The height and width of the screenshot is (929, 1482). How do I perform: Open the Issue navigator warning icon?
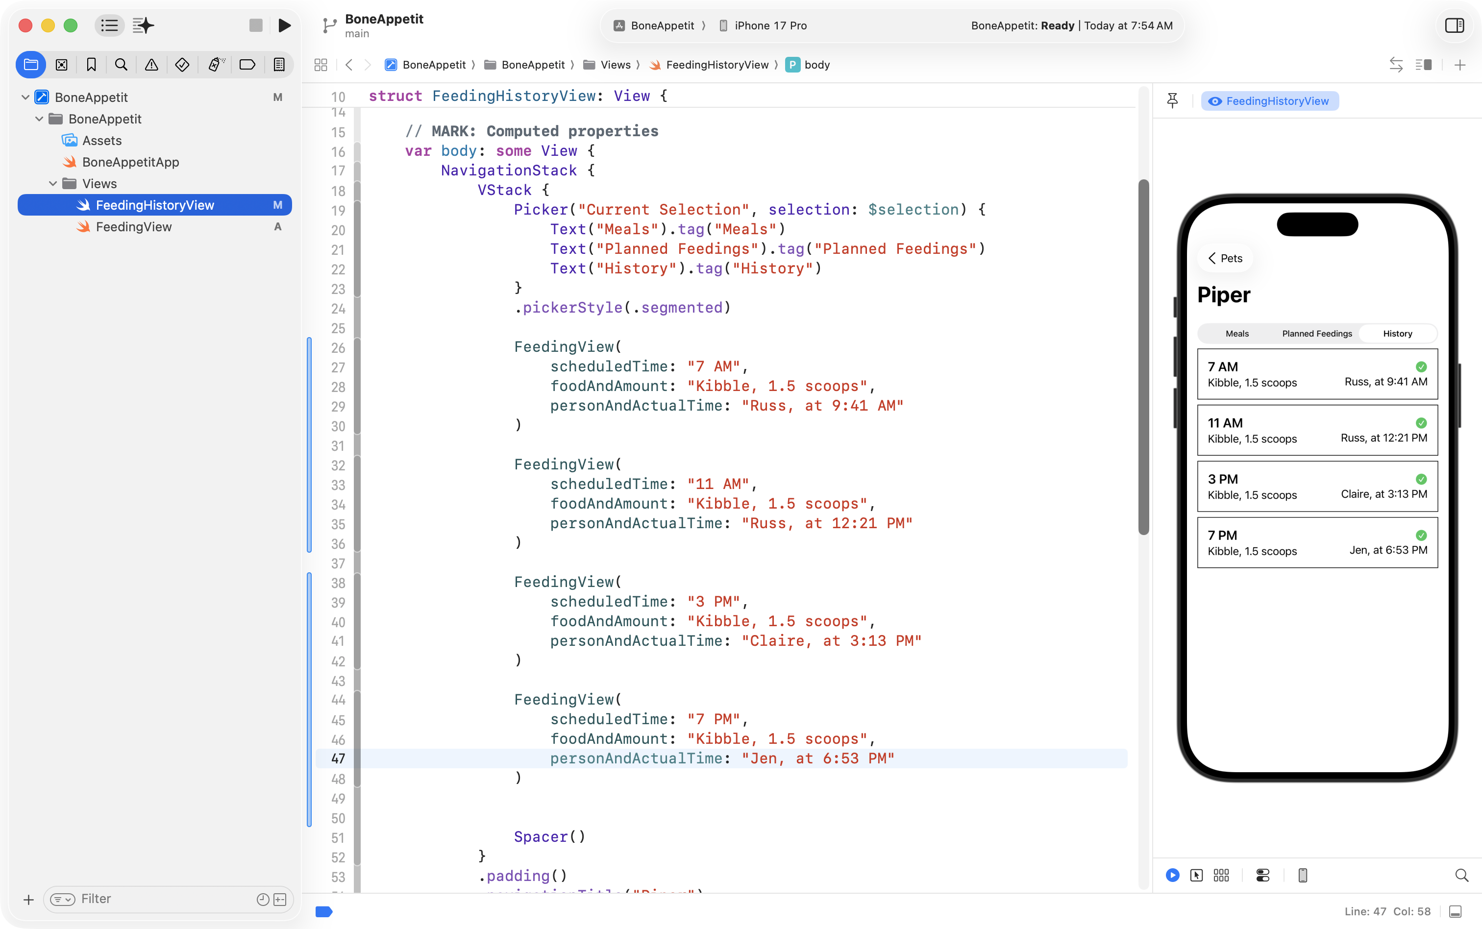click(152, 65)
